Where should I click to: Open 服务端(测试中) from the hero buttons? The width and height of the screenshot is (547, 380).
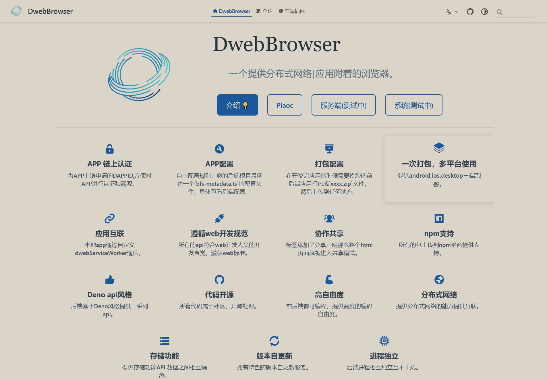(343, 105)
